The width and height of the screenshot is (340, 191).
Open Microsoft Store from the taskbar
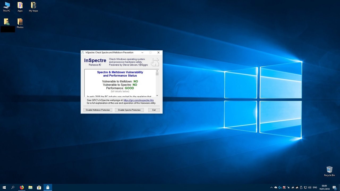pyautogui.click(x=39, y=188)
